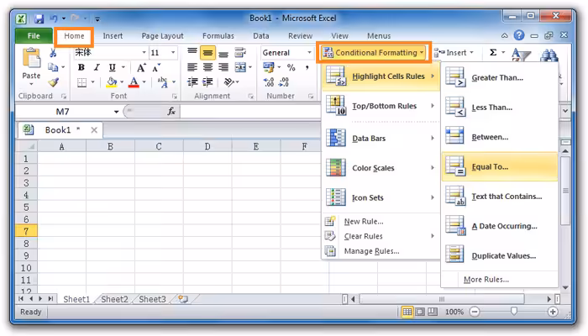Open Find and Select binoculars icon

(549, 55)
